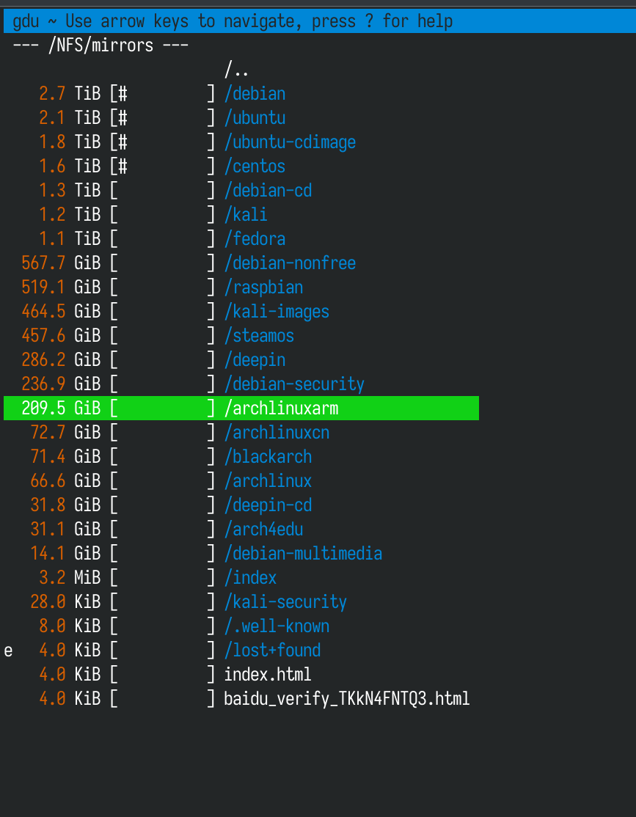Select the index.html file
This screenshot has width=636, height=817.
pos(268,675)
